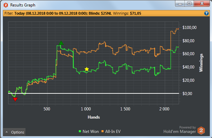Image resolution: width=212 pixels, height=138 pixels.
Task: Click the Results Graph window title
Action: tap(23, 5)
